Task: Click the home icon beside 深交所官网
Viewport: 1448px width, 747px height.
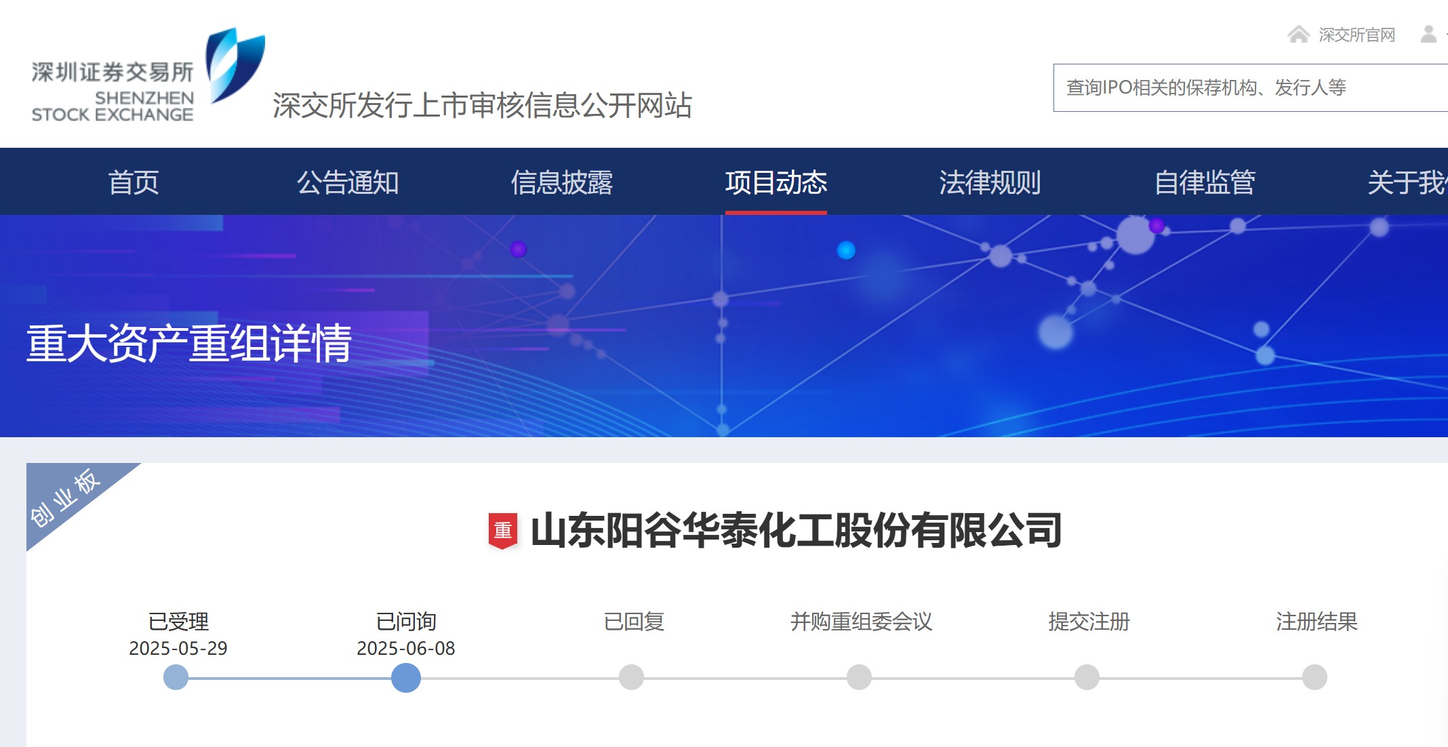Action: click(x=1298, y=35)
